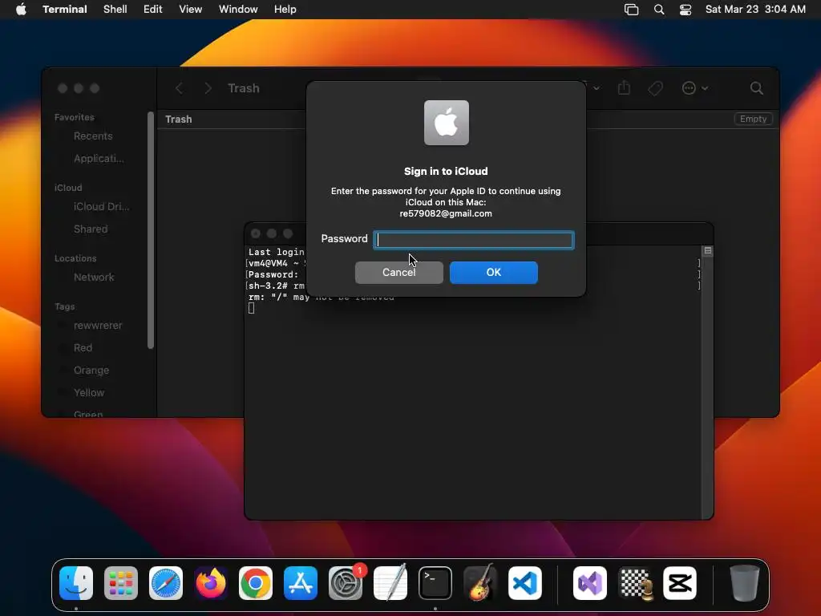821x616 pixels.
Task: Launch GarageBand from the dock
Action: (x=480, y=583)
